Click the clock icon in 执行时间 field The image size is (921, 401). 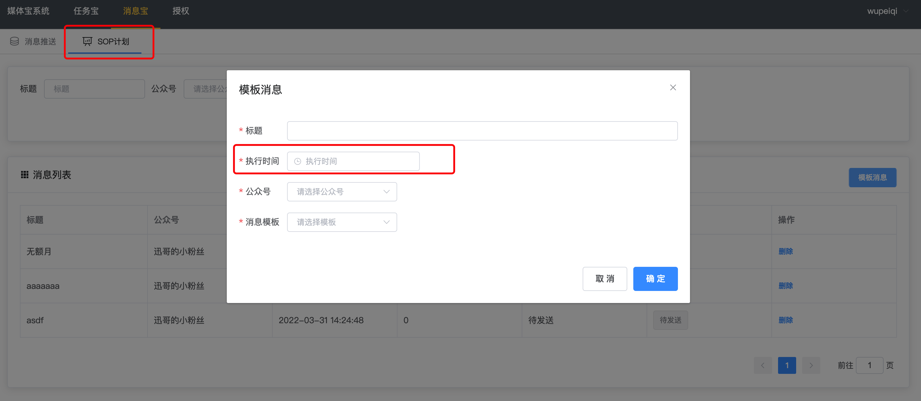pos(297,162)
